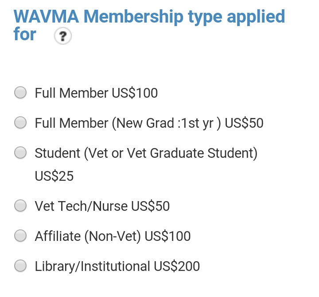Choose the New Grad 1st yr radio button
Viewport: 319px width, 297px height.
point(20,122)
